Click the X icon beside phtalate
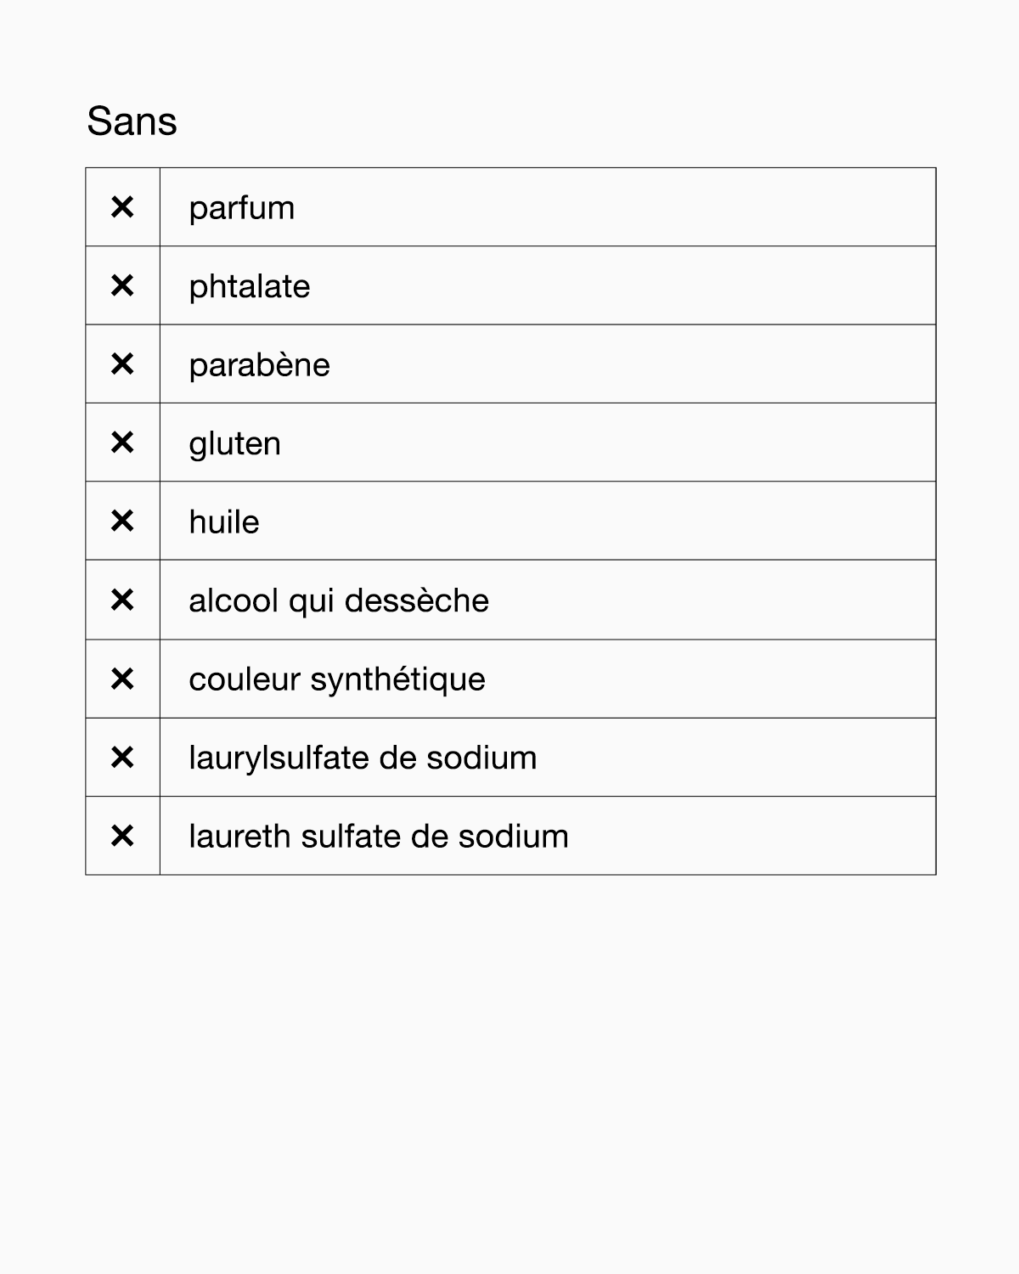1019x1274 pixels. 122,286
